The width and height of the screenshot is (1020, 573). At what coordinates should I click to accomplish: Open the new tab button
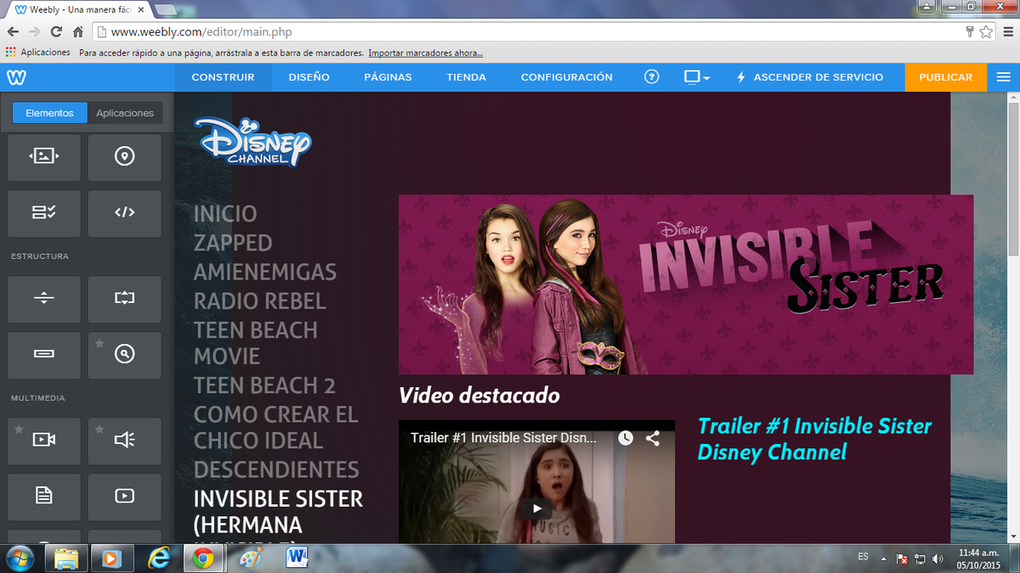(165, 9)
